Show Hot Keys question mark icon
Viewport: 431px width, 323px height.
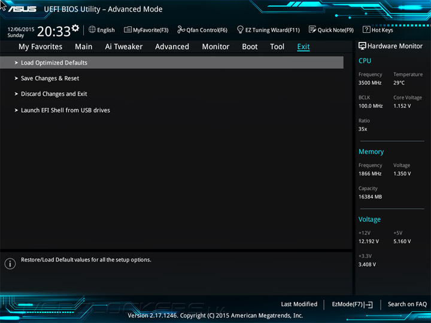366,29
